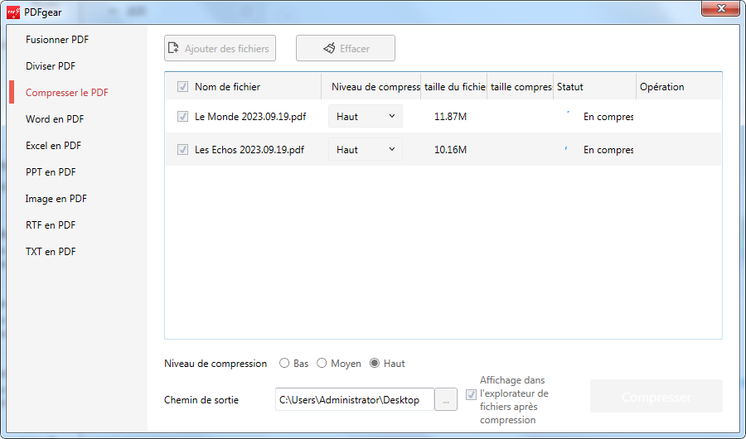
Task: Click the En compres status text for Les Echos
Action: click(608, 150)
